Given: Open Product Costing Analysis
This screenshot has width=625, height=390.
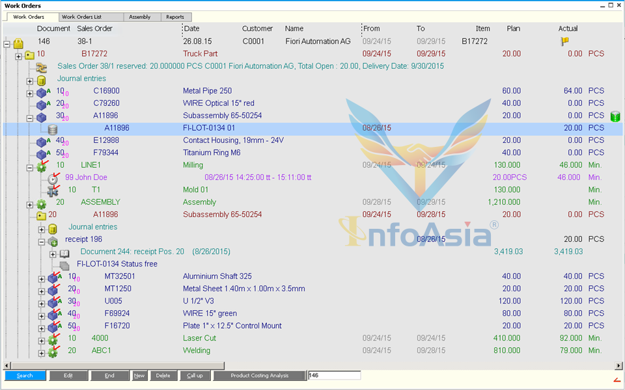Looking at the screenshot, I should coord(260,375).
